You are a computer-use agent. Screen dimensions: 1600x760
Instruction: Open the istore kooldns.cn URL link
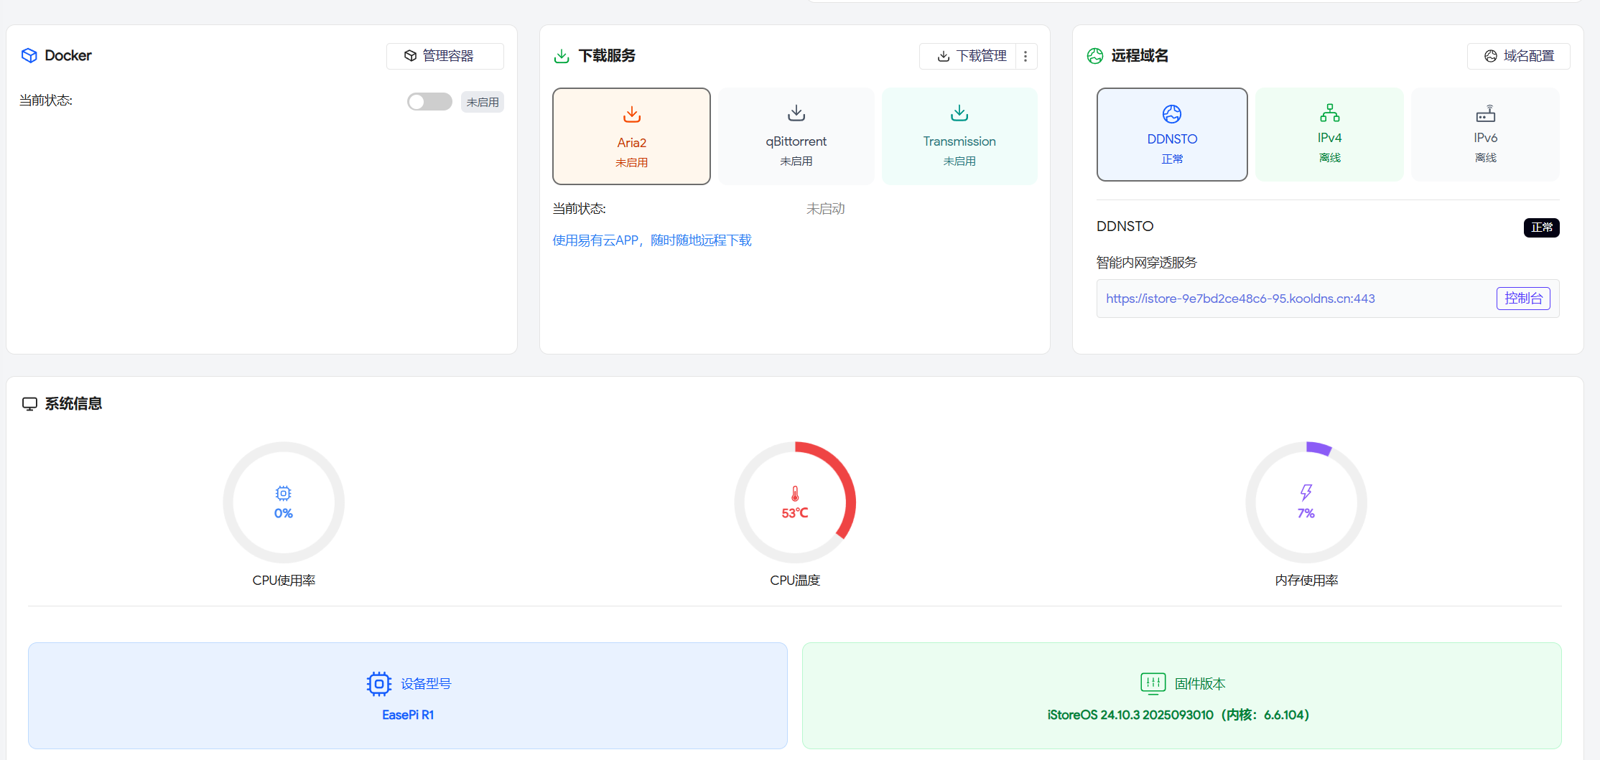coord(1240,299)
